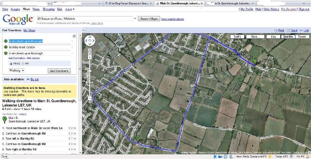Collapse the left panel with double-chevron
The height and width of the screenshot is (159, 311).
click(x=84, y=30)
